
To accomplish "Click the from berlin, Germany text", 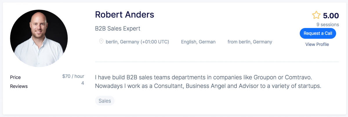I will (250, 42).
